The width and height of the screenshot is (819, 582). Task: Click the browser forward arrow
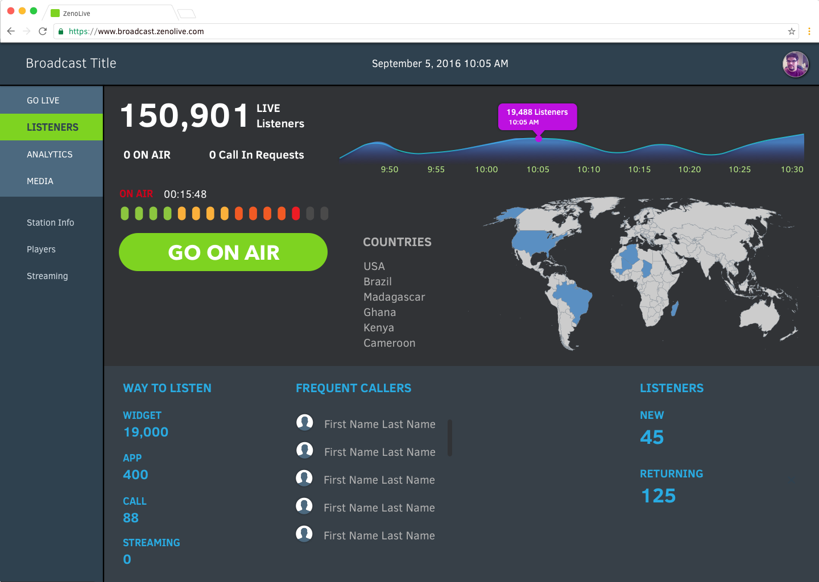(x=27, y=31)
